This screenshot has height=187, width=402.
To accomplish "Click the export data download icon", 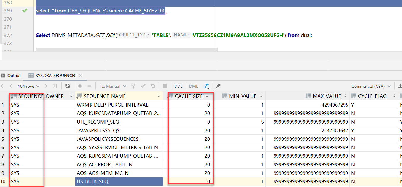I will click(x=400, y=86).
